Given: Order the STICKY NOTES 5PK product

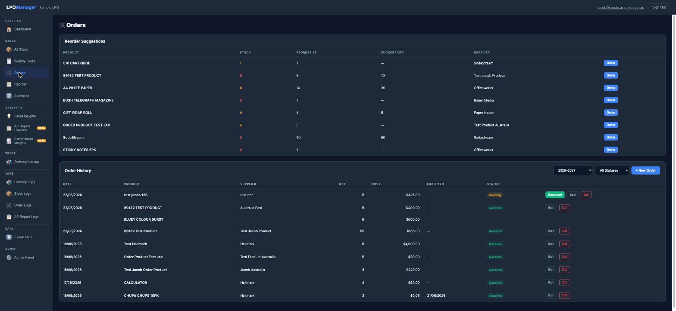Looking at the screenshot, I should 610,150.
